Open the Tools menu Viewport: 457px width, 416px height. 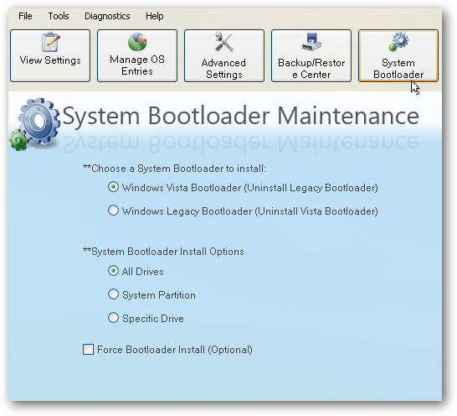(59, 16)
